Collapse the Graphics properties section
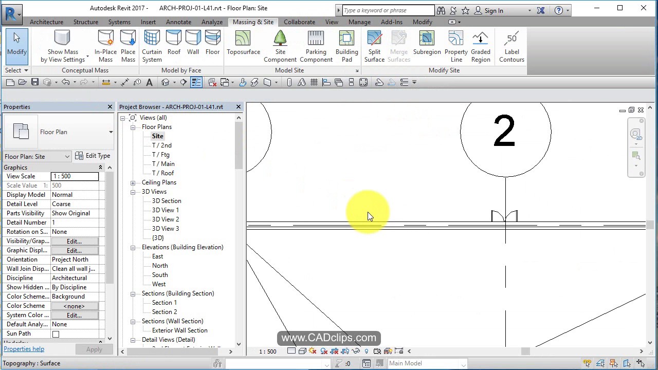This screenshot has height=370, width=658. tap(100, 168)
